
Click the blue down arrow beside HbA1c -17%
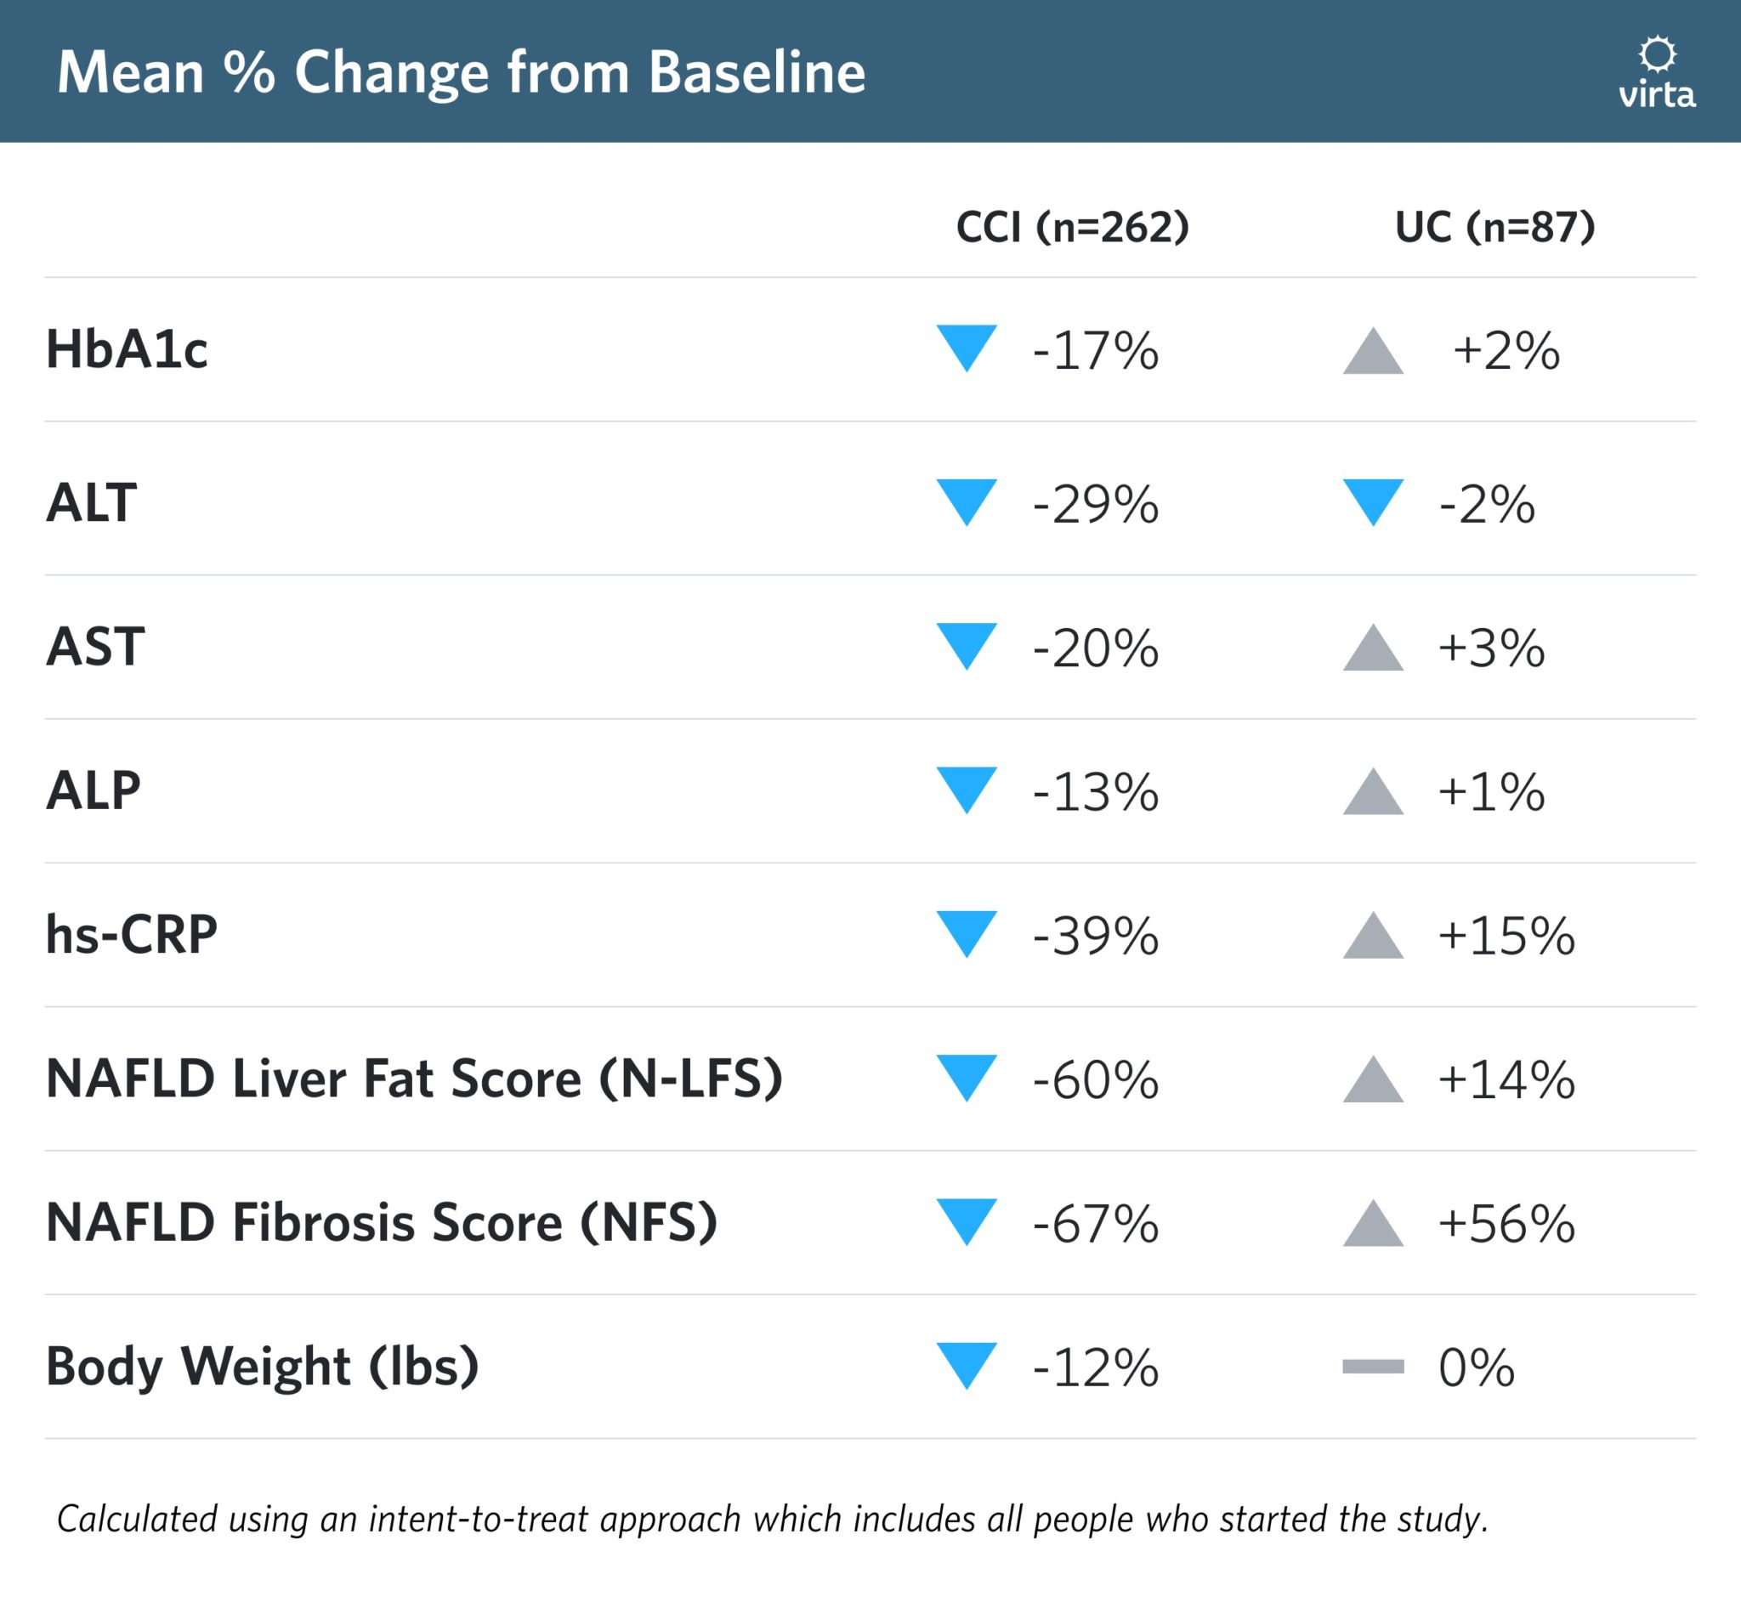tap(967, 346)
